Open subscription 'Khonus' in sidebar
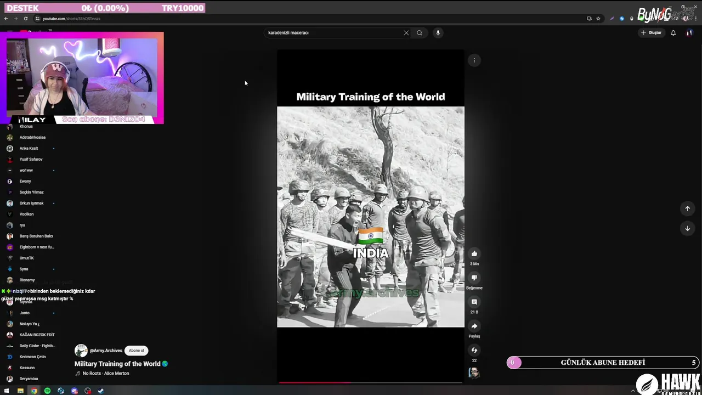The height and width of the screenshot is (395, 702). (x=26, y=126)
